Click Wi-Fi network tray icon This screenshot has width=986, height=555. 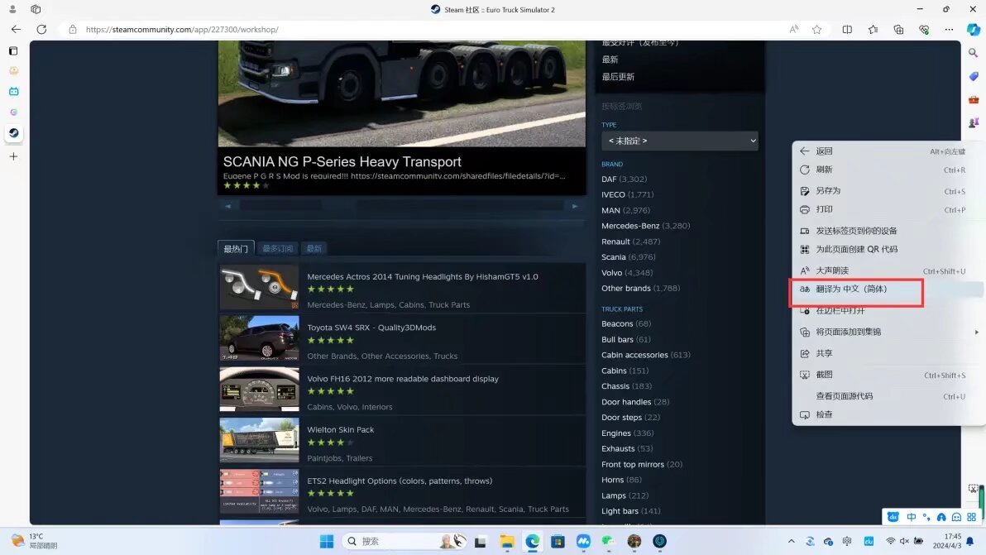[x=890, y=541]
